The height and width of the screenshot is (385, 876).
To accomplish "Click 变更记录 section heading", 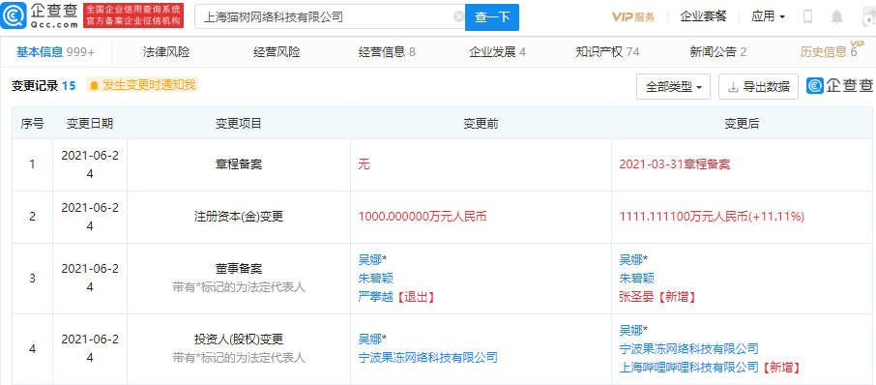I will click(35, 85).
